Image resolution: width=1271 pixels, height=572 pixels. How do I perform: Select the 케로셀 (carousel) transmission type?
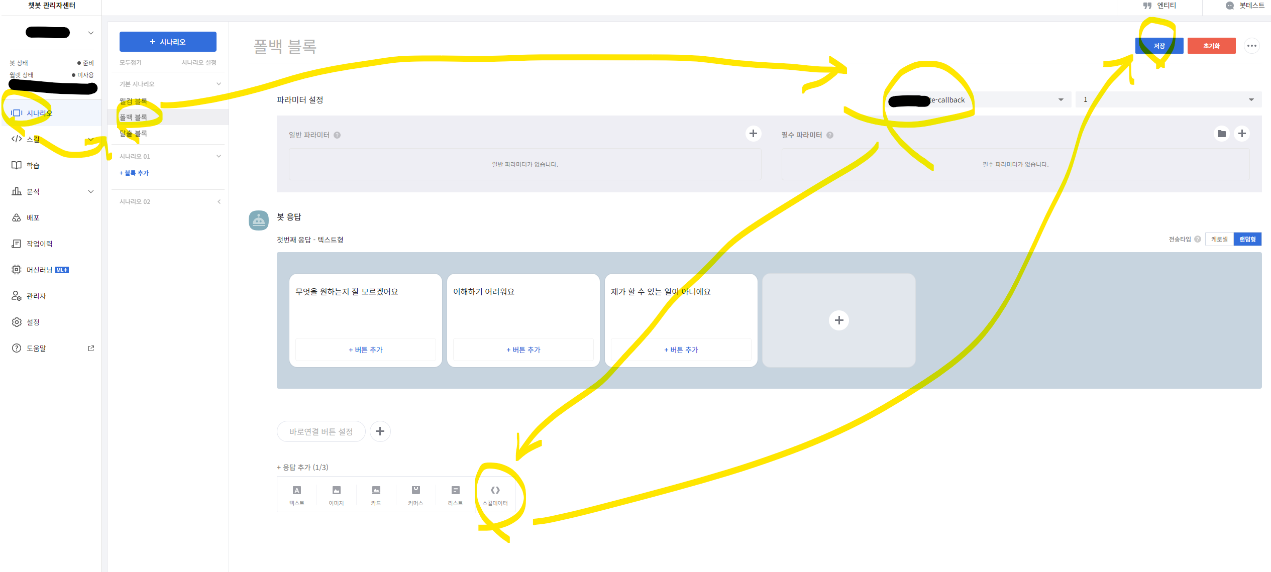click(1219, 240)
